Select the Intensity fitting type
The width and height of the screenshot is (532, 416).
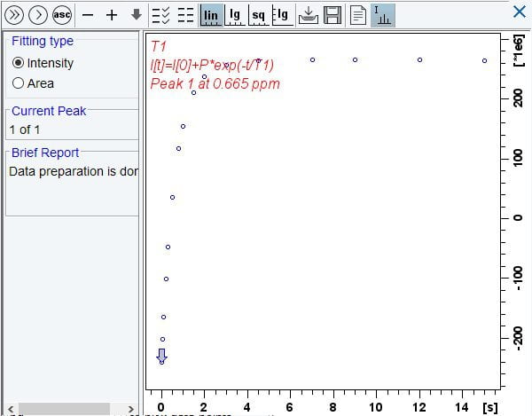(x=19, y=64)
